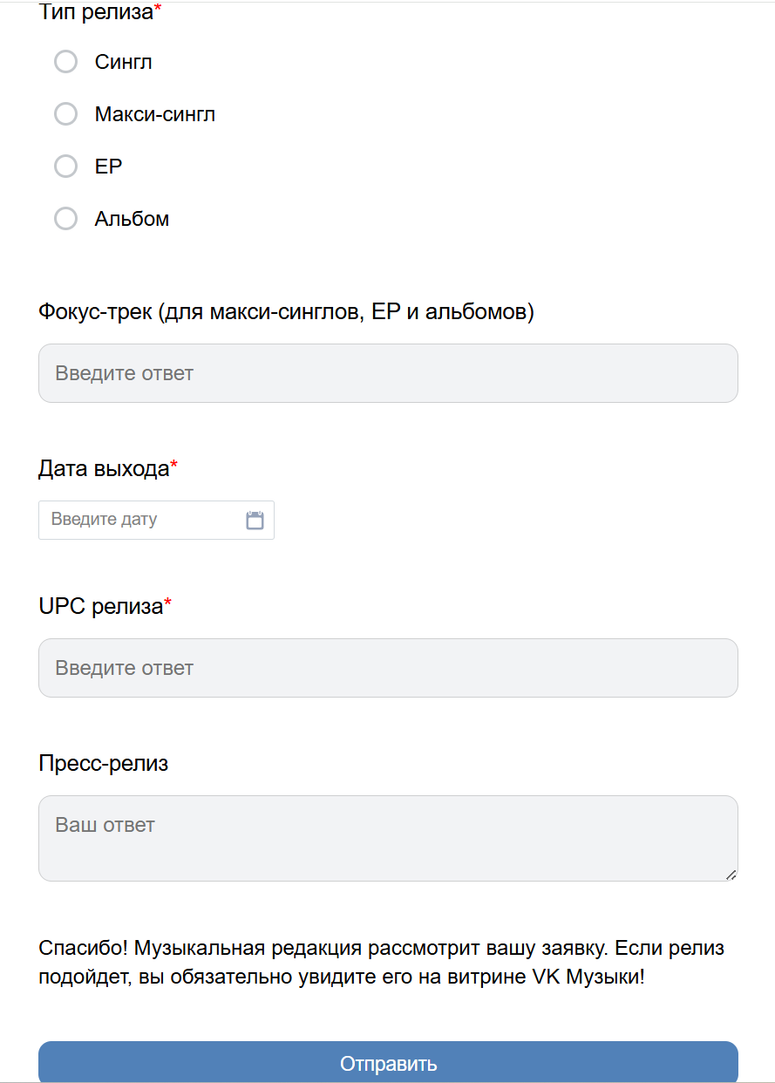Choose the Макси-сингл radio option circle
775x1083 pixels.
(x=66, y=114)
